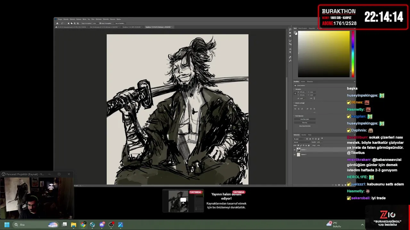The height and width of the screenshot is (230, 410).
Task: Open the Paragraph panel pilcrow icon
Action: tap(290, 52)
